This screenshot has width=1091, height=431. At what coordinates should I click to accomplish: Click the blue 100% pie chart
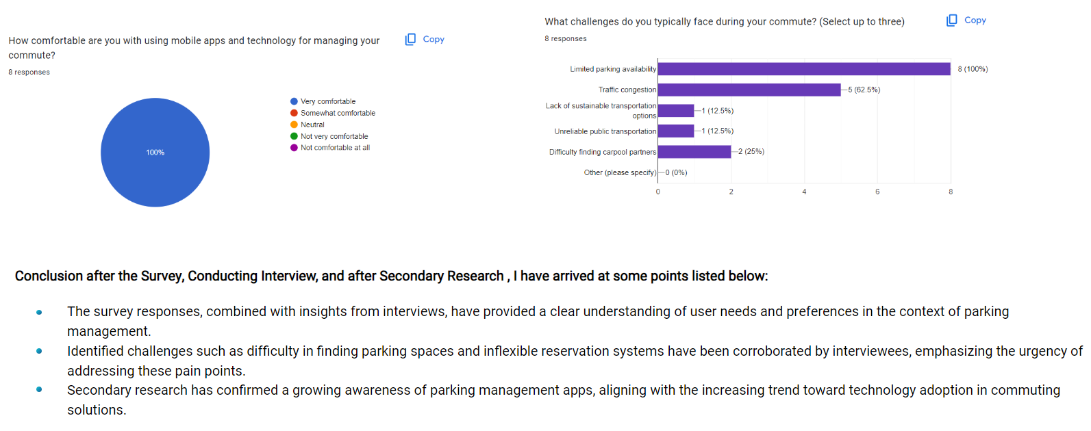[x=155, y=153]
